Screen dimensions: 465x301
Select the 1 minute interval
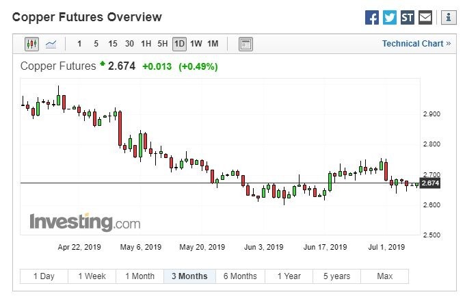79,44
